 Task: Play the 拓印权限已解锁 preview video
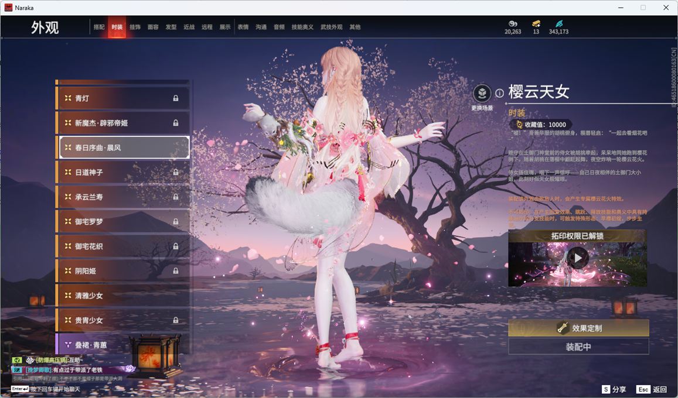click(x=578, y=258)
